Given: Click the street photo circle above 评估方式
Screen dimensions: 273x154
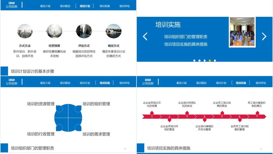Looking at the screenshot, I should 84,31.
